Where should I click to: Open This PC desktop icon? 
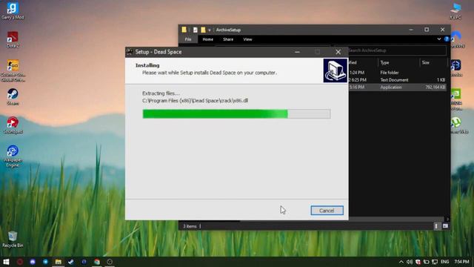(455, 11)
